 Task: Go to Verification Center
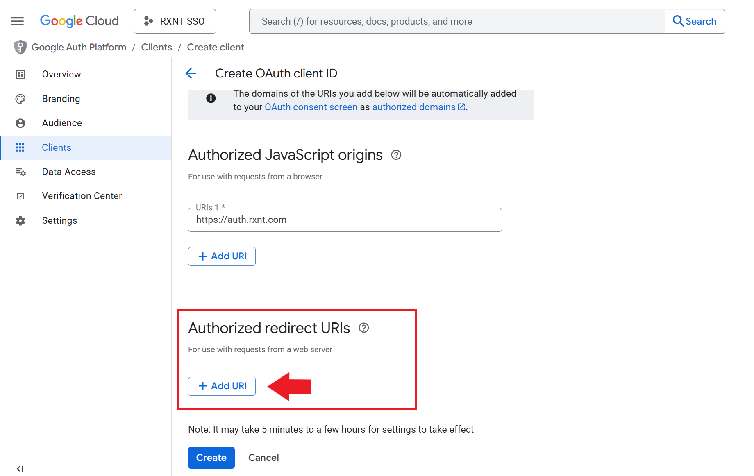[x=82, y=196]
